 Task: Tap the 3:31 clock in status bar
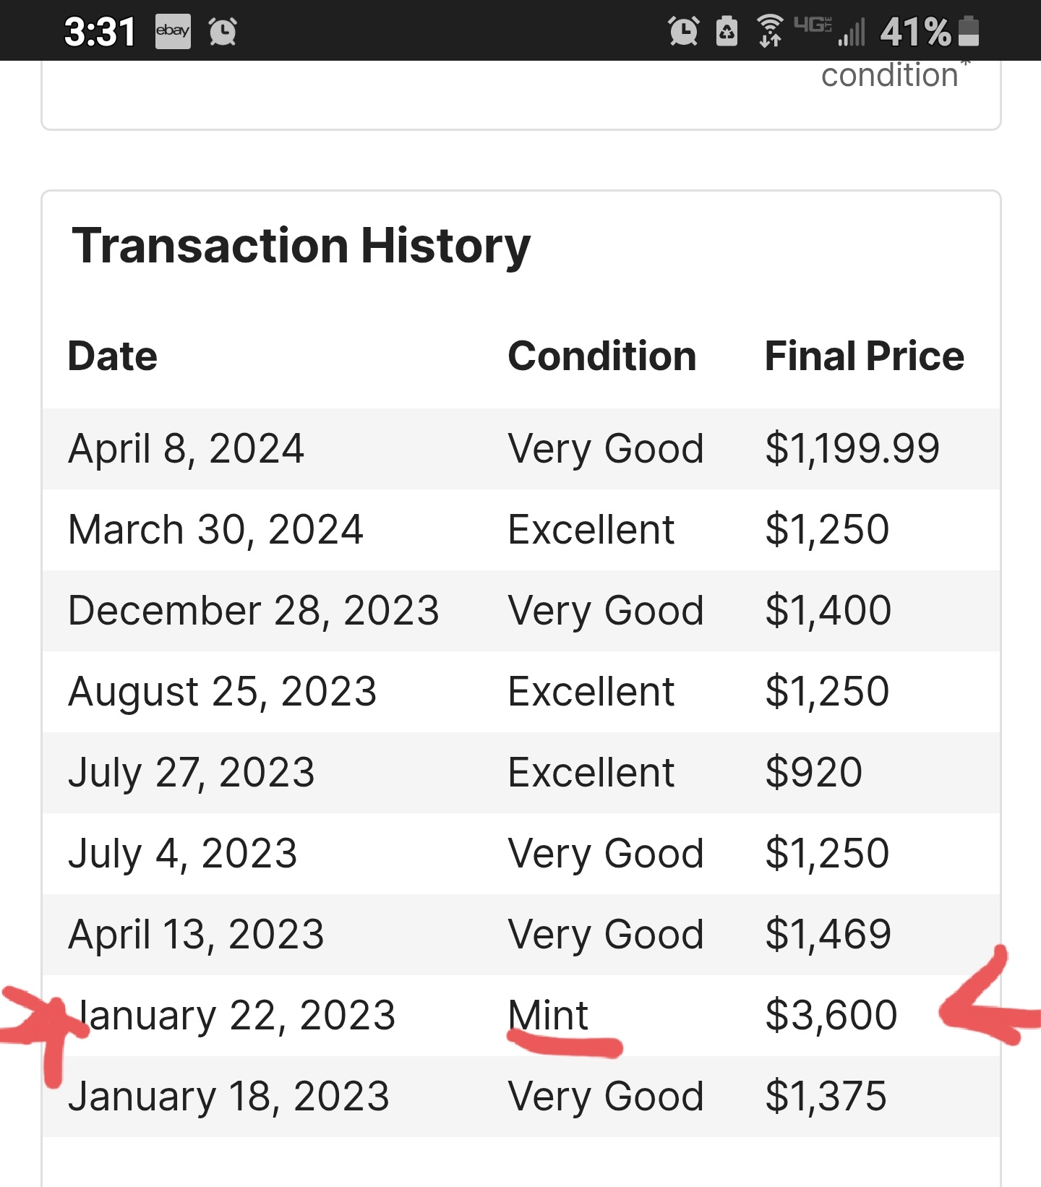pyautogui.click(x=100, y=32)
